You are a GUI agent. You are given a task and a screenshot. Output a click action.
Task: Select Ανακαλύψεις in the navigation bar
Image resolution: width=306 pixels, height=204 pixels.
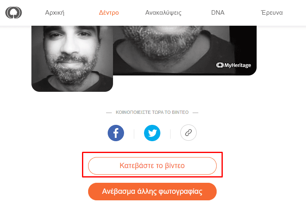click(x=163, y=13)
